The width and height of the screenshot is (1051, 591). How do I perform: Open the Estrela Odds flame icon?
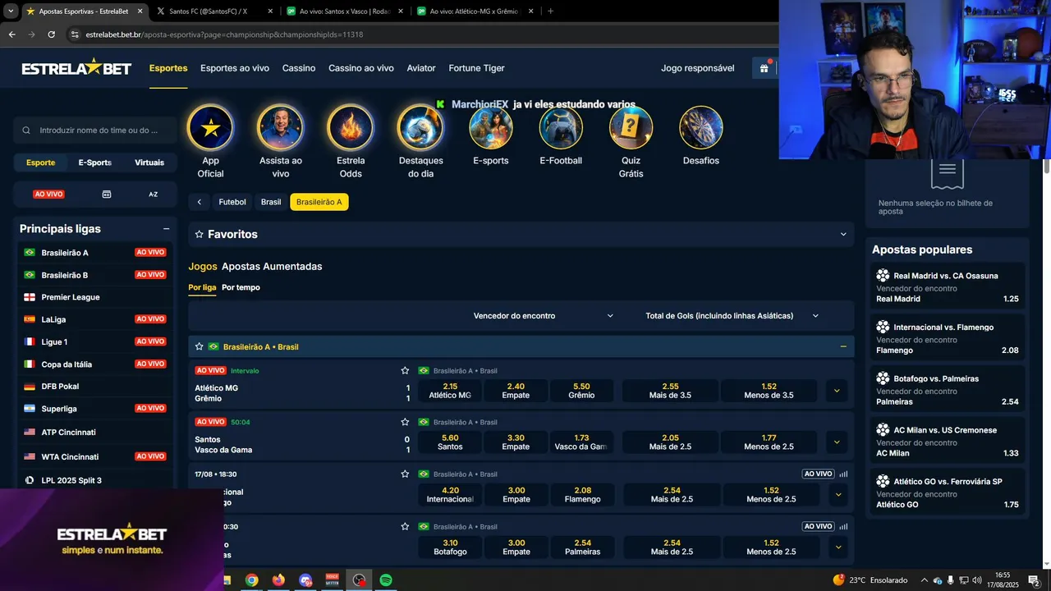(351, 128)
